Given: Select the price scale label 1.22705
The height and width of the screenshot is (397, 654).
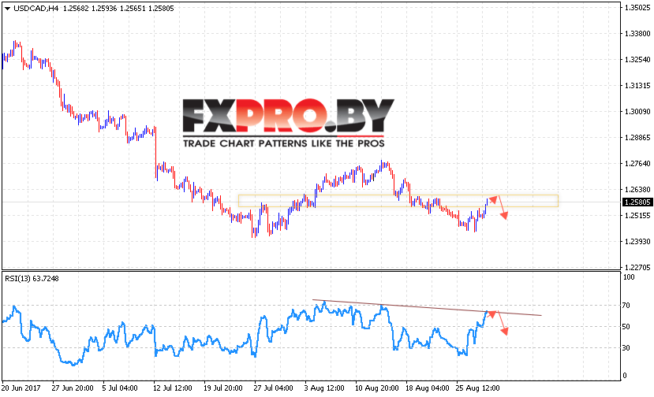Looking at the screenshot, I should (x=637, y=267).
